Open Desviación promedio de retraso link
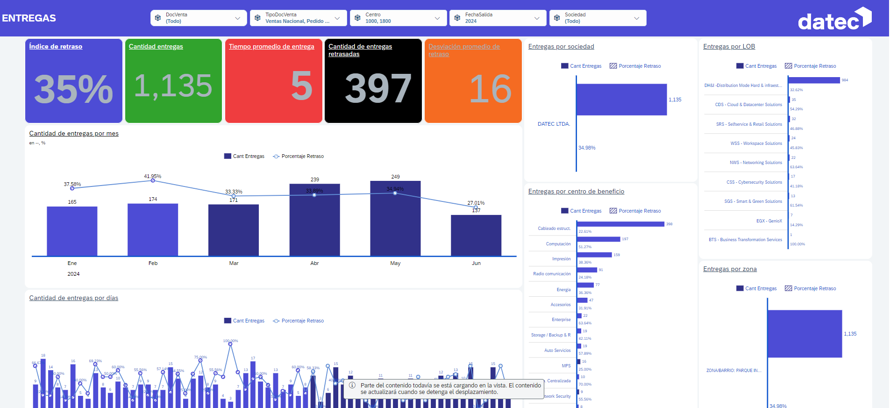This screenshot has height=408, width=890. pyautogui.click(x=464, y=50)
